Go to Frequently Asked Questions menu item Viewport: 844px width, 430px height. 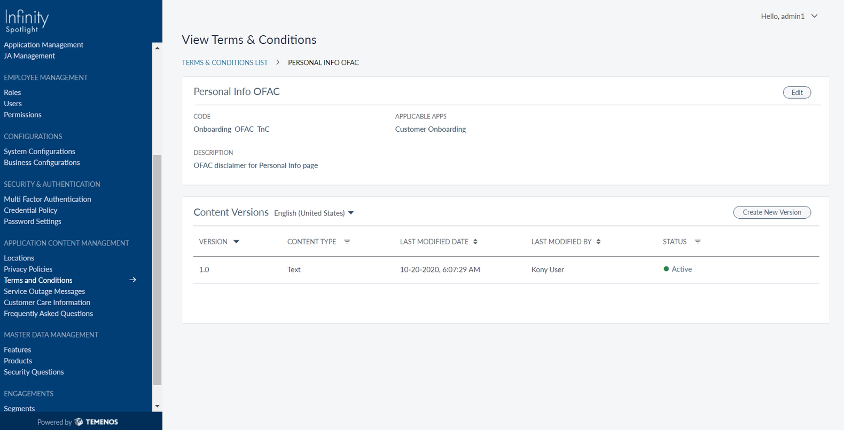[48, 314]
